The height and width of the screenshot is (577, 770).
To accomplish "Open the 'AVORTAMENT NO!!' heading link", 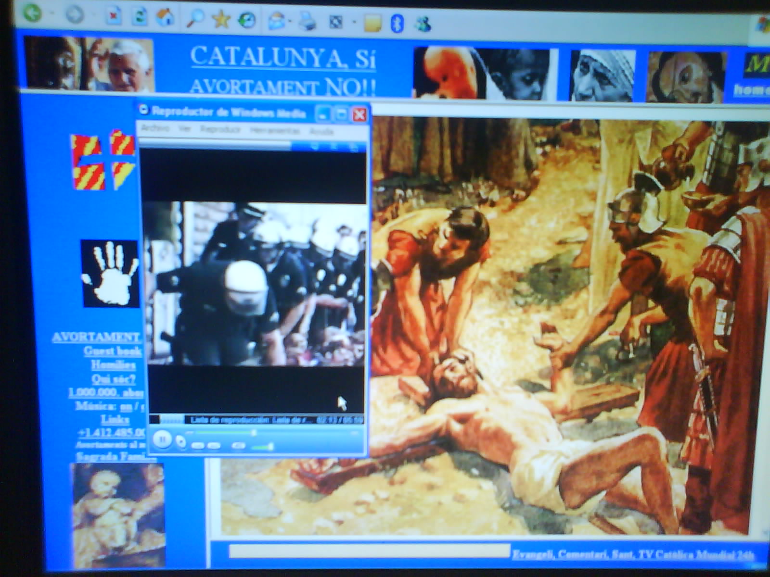I will coord(283,87).
